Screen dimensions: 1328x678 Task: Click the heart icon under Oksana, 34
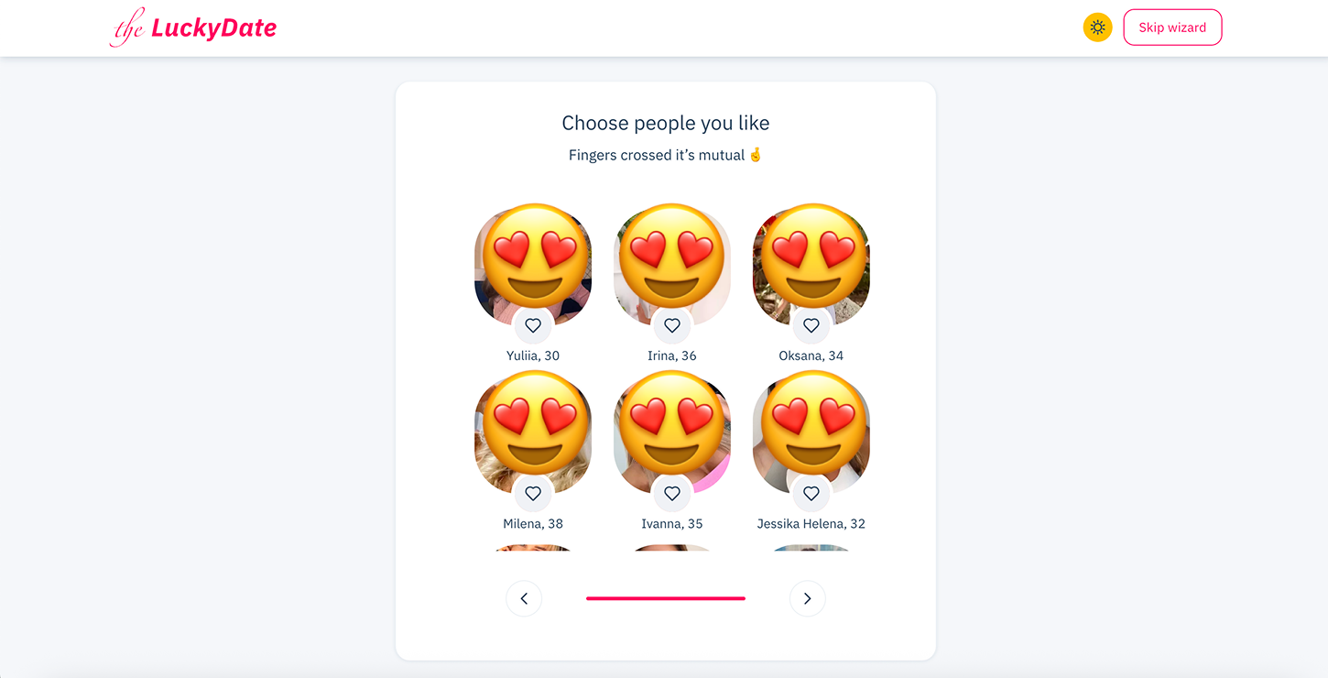click(x=811, y=325)
